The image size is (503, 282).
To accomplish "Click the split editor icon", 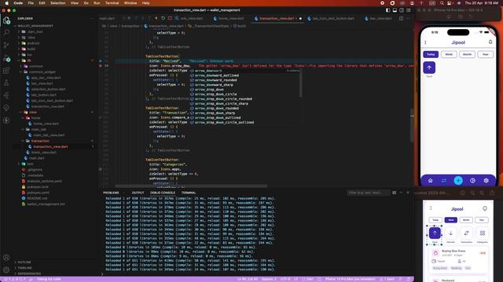I will coord(401,19).
